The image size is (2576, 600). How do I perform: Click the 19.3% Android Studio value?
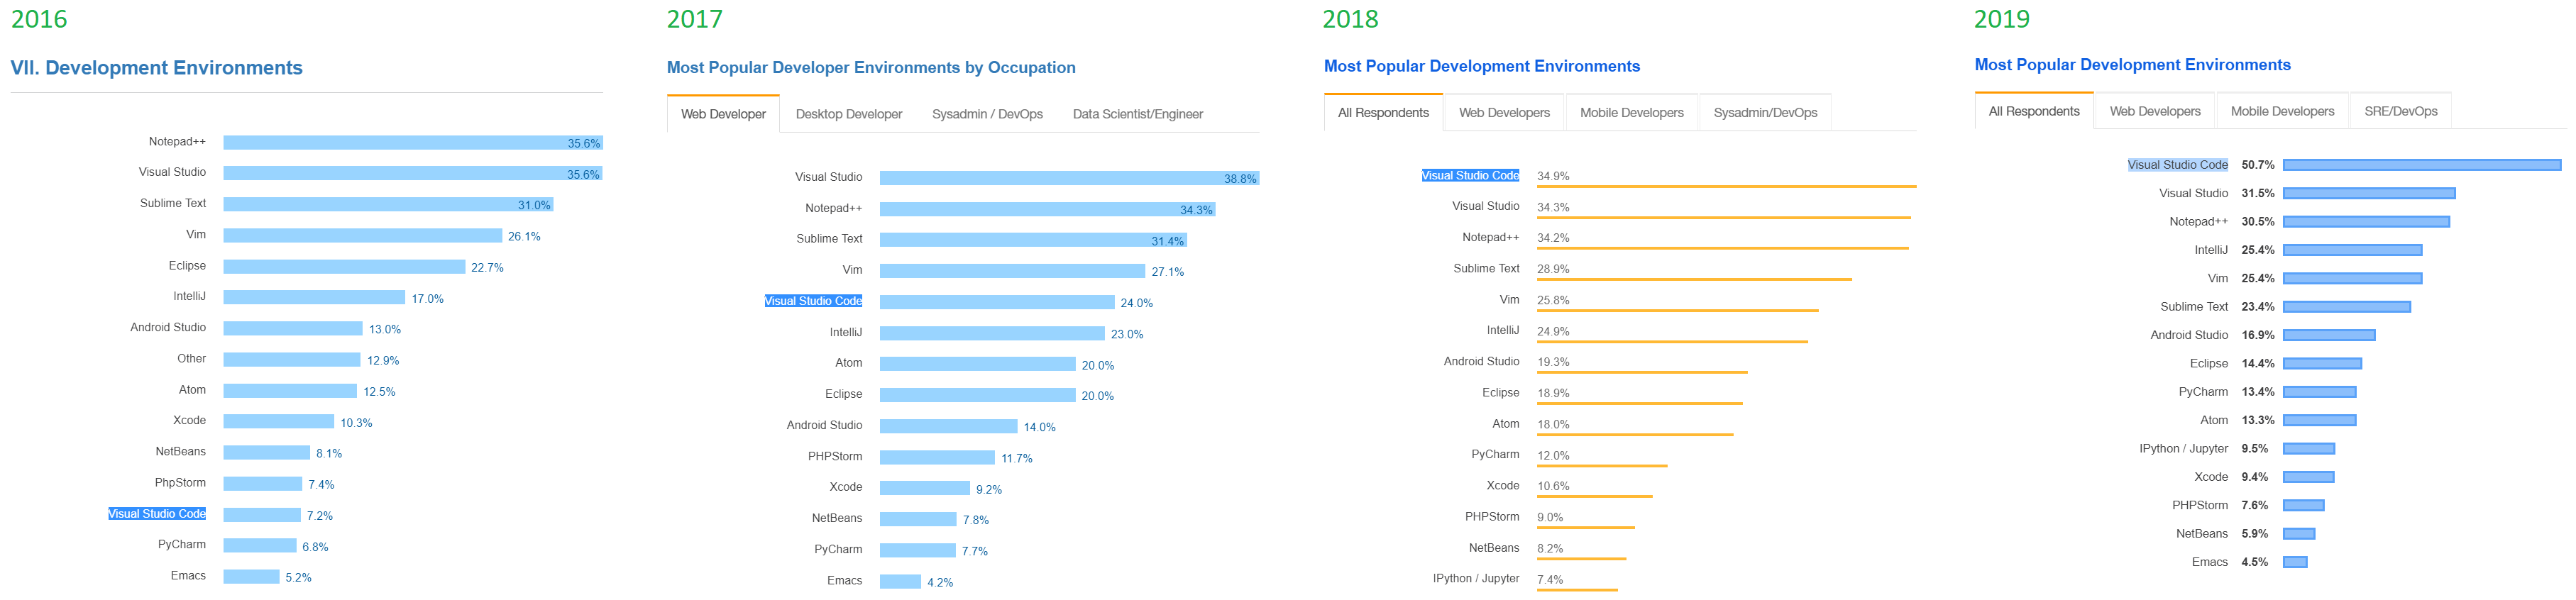tap(1553, 362)
